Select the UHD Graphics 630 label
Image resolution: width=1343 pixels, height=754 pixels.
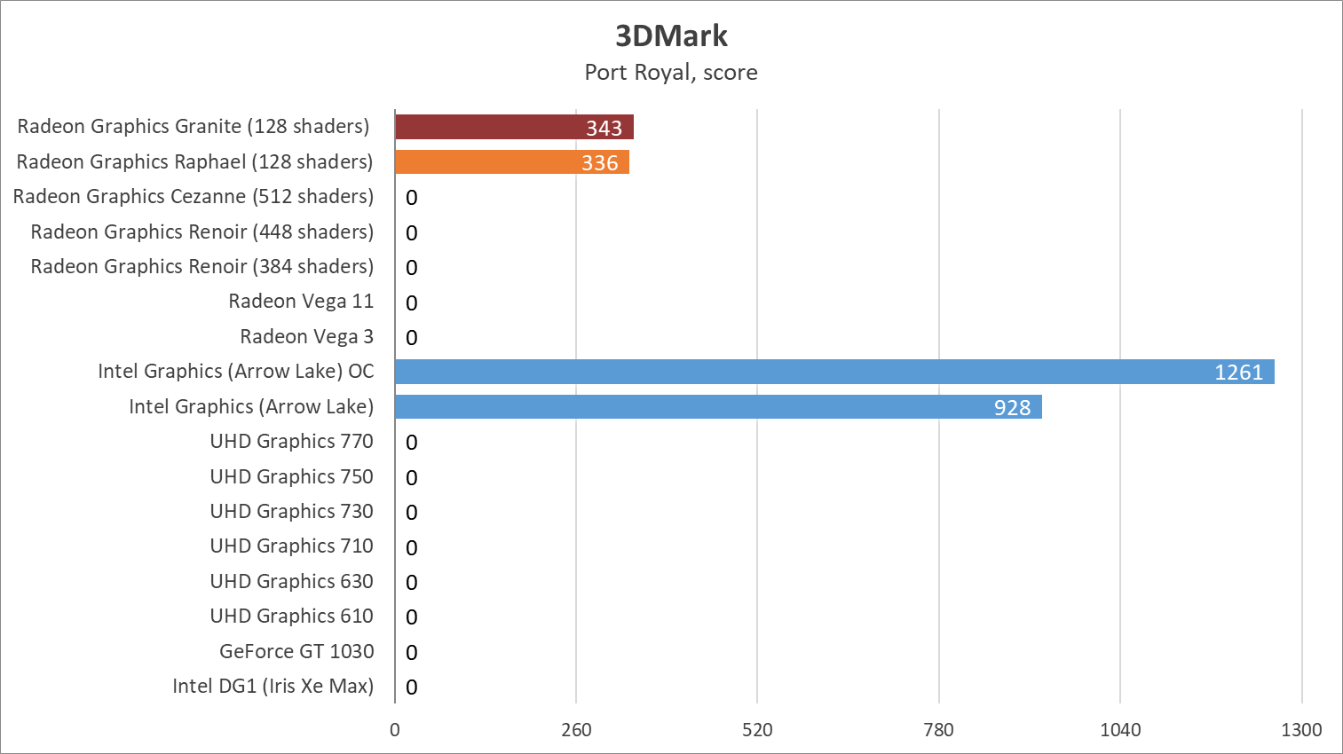[x=291, y=582]
